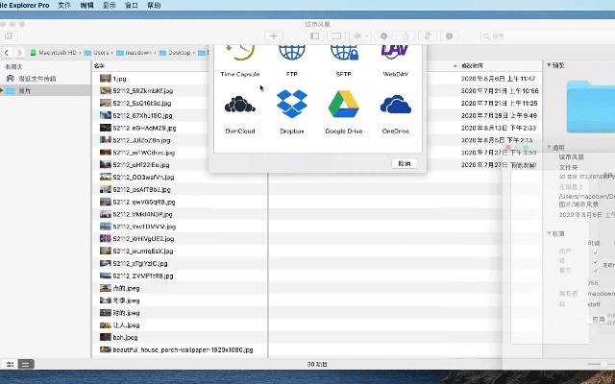Image resolution: width=615 pixels, height=384 pixels.
Task: Select the Time Capsule connection
Action: [x=239, y=53]
